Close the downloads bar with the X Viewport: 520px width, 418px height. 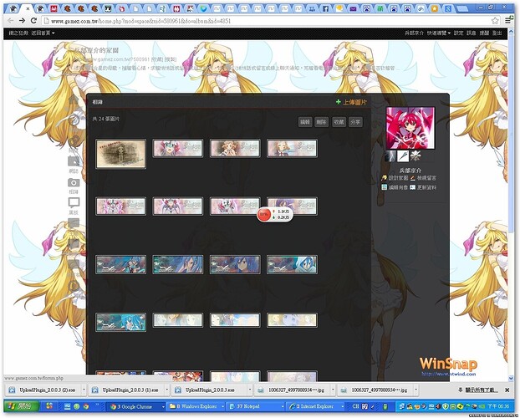tap(507, 390)
